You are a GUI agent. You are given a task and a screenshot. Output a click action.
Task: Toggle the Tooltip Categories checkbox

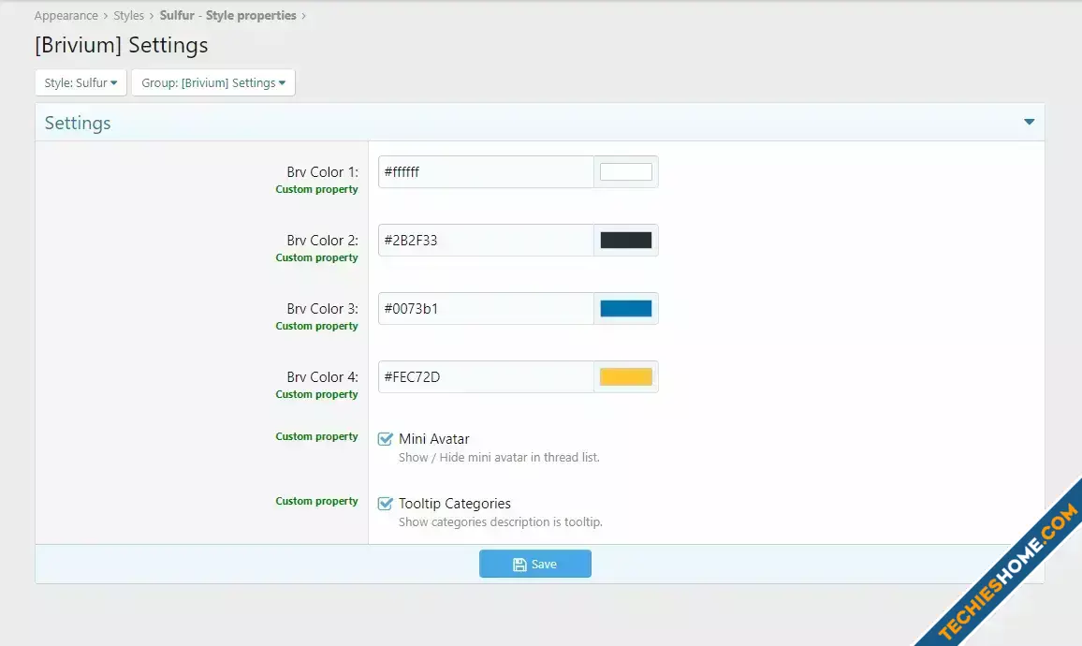tap(385, 504)
